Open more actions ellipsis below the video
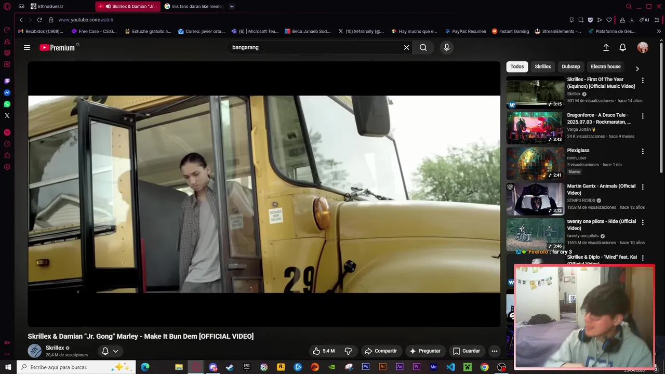The image size is (665, 374). (495, 351)
